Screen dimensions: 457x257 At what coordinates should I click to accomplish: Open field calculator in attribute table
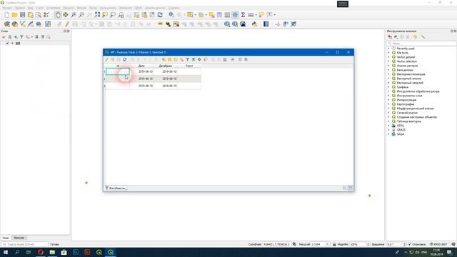[x=225, y=59]
